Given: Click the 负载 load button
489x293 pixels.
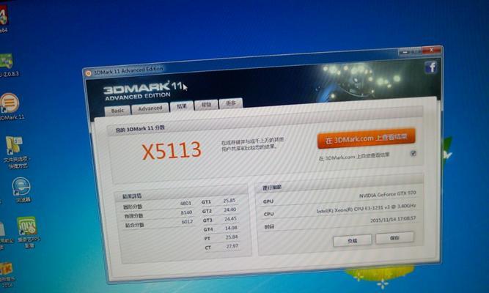Looking at the screenshot, I should [353, 241].
